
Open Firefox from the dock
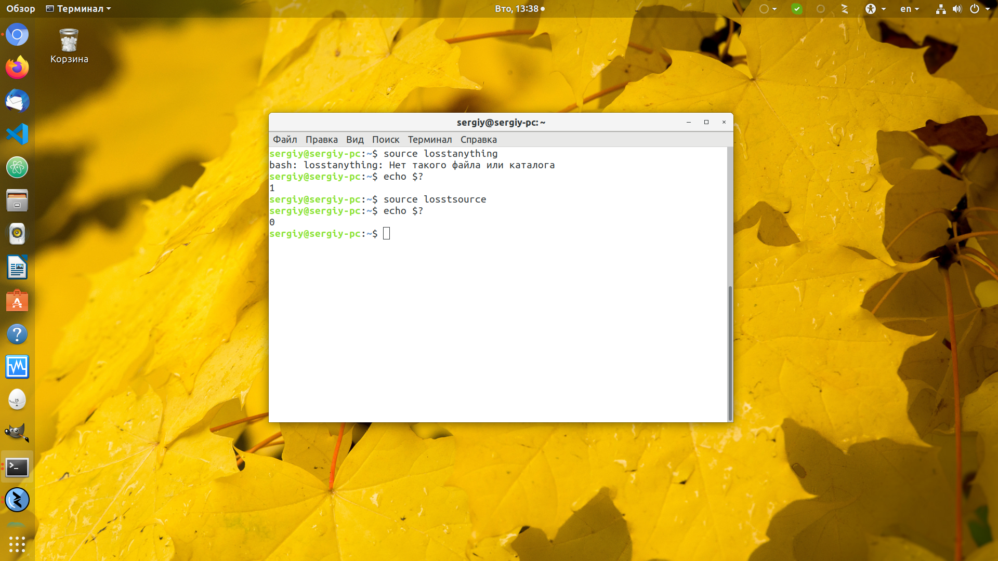click(17, 68)
